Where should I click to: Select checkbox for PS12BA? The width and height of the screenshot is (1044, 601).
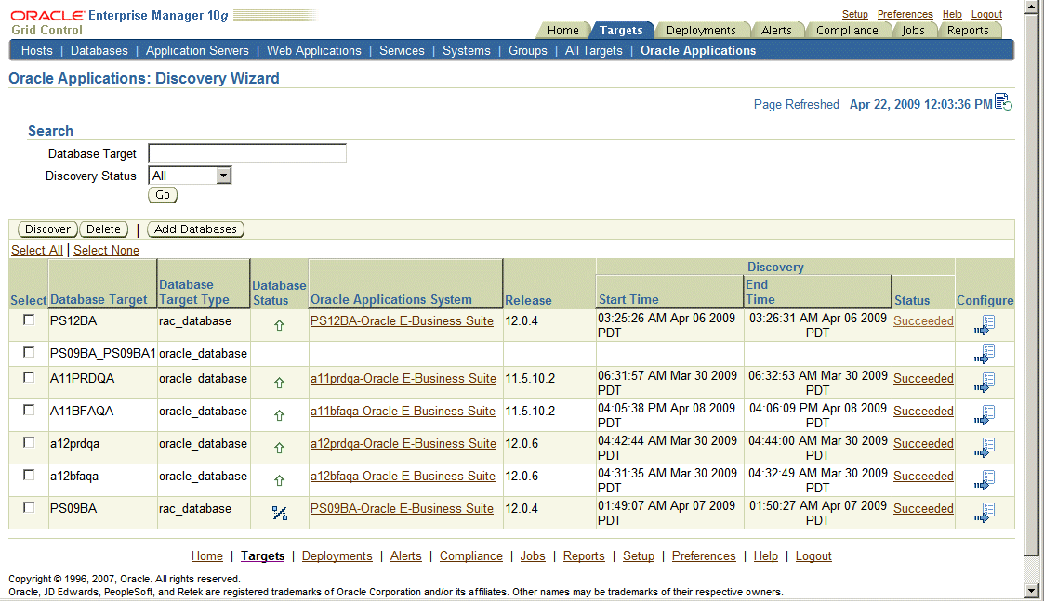(29, 320)
